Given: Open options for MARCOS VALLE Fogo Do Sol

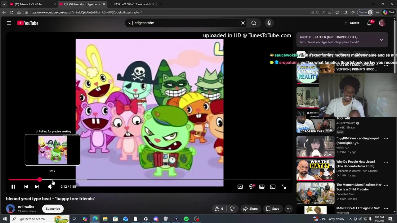Looking at the screenshot, I should click(386, 208).
